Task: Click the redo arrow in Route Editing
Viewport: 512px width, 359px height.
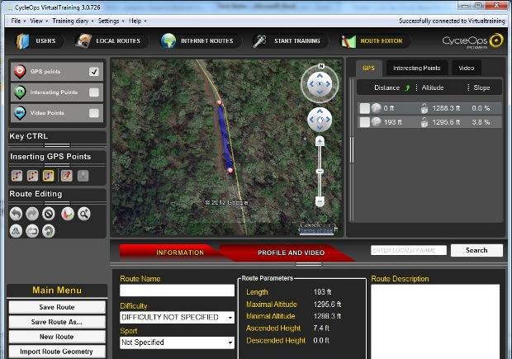Action: click(33, 214)
